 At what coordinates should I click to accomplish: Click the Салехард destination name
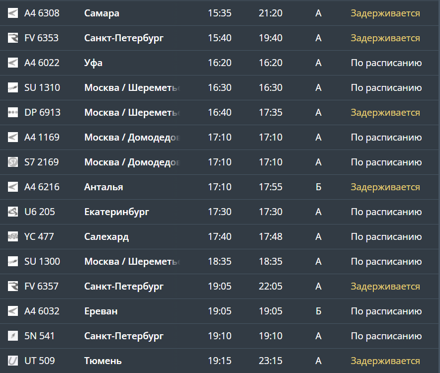[106, 237]
